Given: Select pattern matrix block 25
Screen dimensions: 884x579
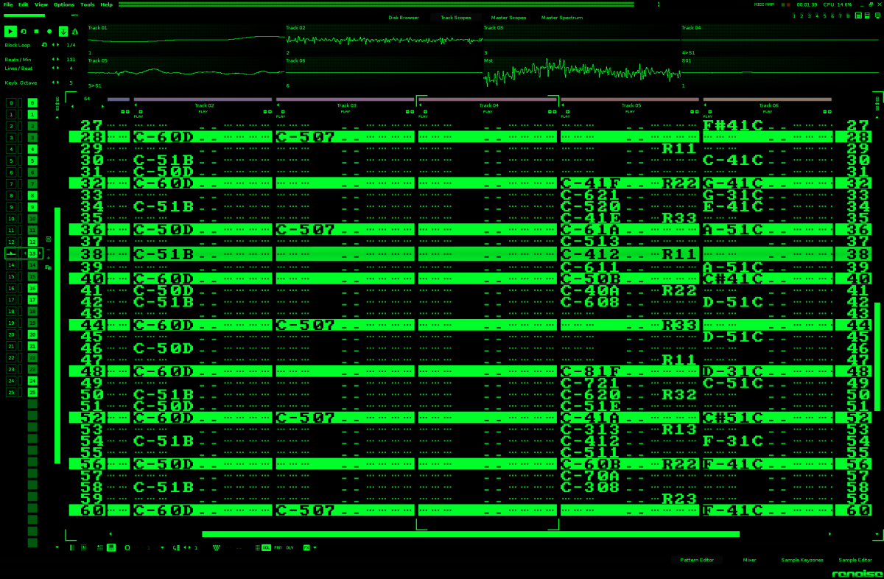Looking at the screenshot, I should pos(32,392).
